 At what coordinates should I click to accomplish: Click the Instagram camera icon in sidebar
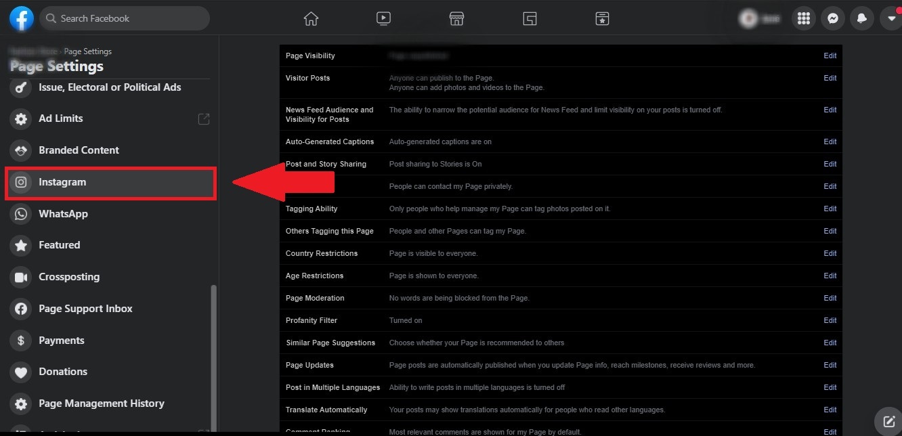pos(21,182)
